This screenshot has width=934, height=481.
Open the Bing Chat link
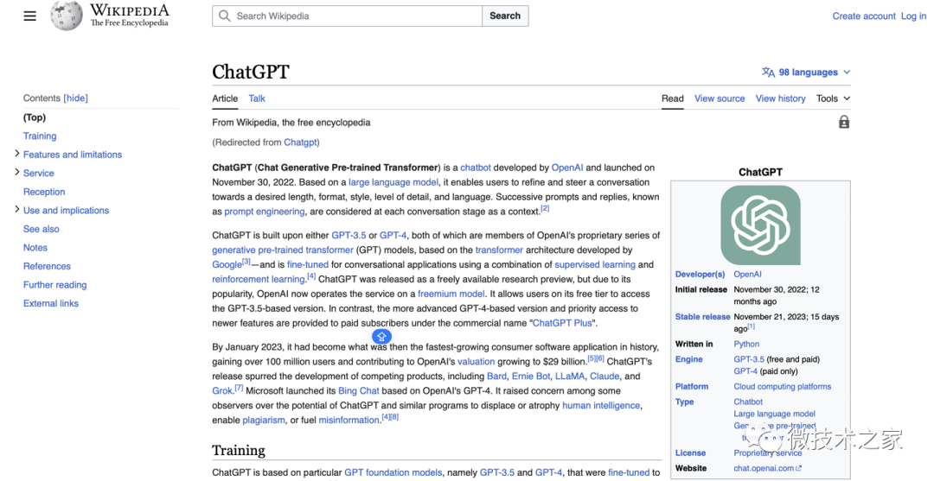[359, 391]
